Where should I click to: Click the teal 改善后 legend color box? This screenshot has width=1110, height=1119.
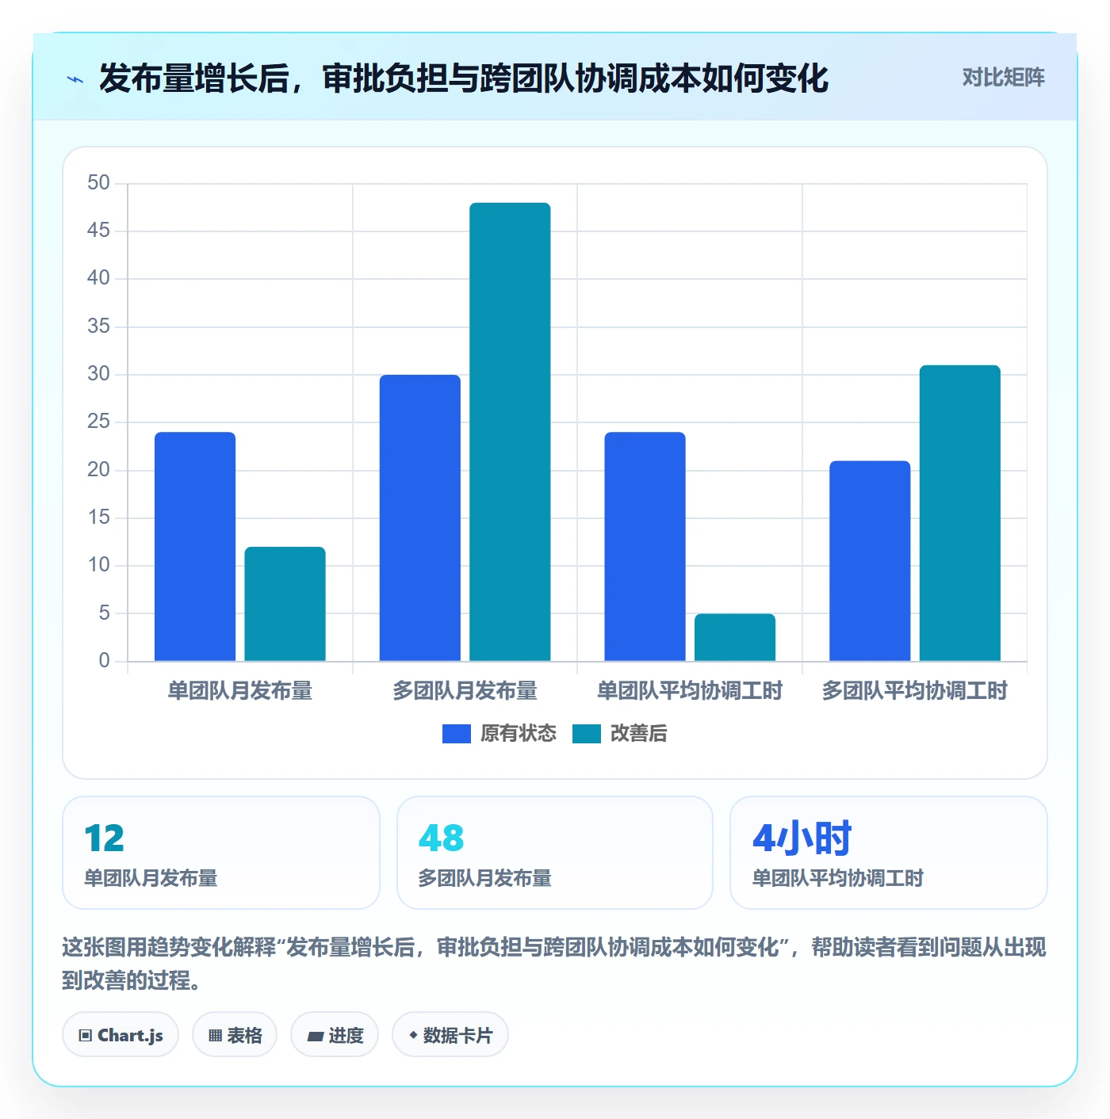(587, 734)
